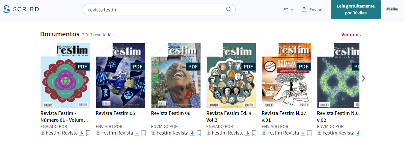Click uploader 'Festim Revista' under Ed. 4 Vol.3
Viewport: 404px width, 145px height.
pyautogui.click(x=228, y=133)
